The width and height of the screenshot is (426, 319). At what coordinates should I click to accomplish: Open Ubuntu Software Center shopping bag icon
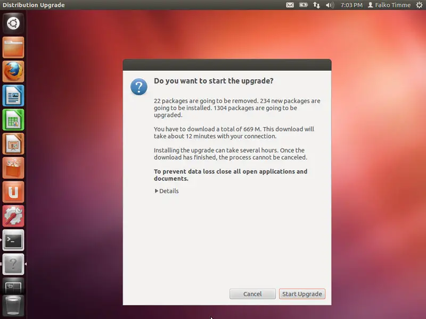pyautogui.click(x=13, y=168)
